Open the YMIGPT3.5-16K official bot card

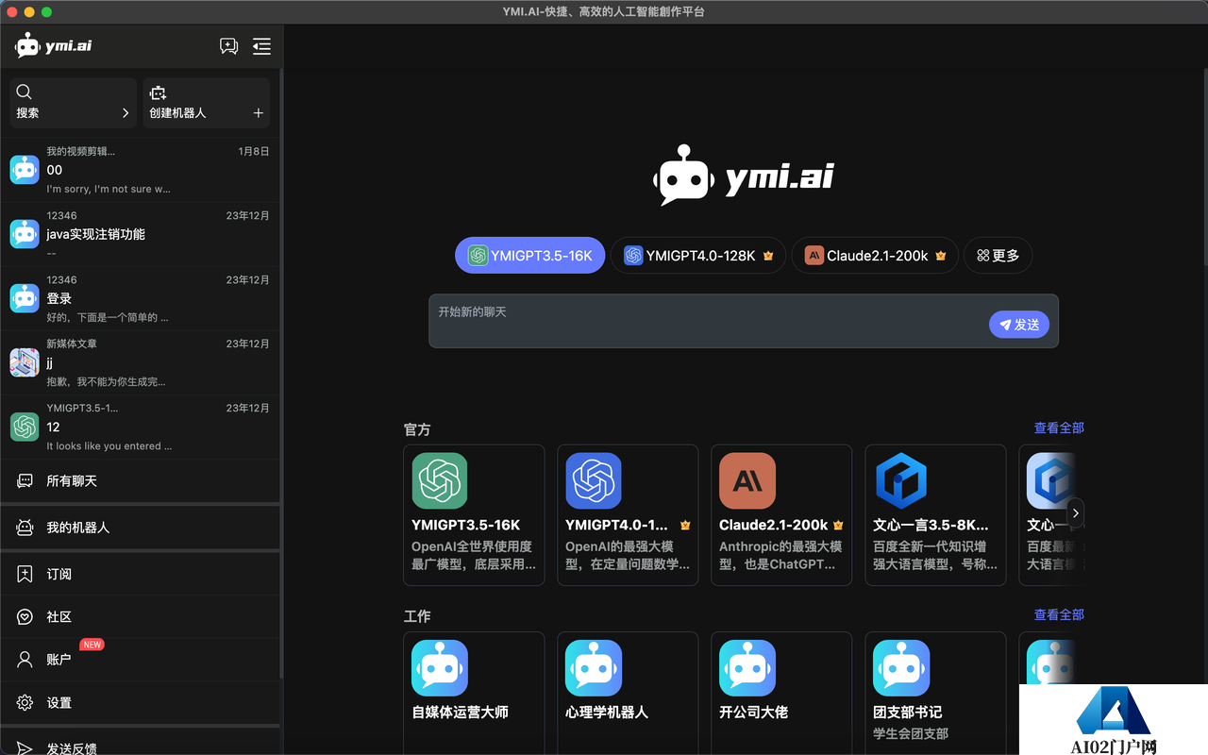coord(474,515)
